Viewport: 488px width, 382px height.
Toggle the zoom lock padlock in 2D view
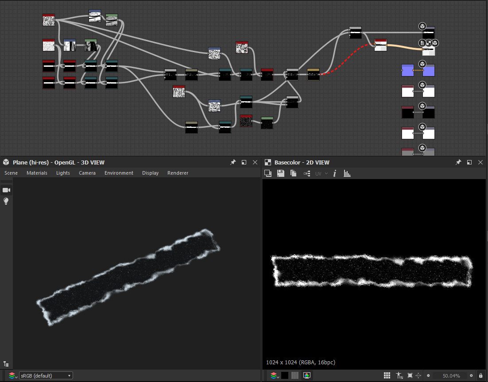[480, 375]
